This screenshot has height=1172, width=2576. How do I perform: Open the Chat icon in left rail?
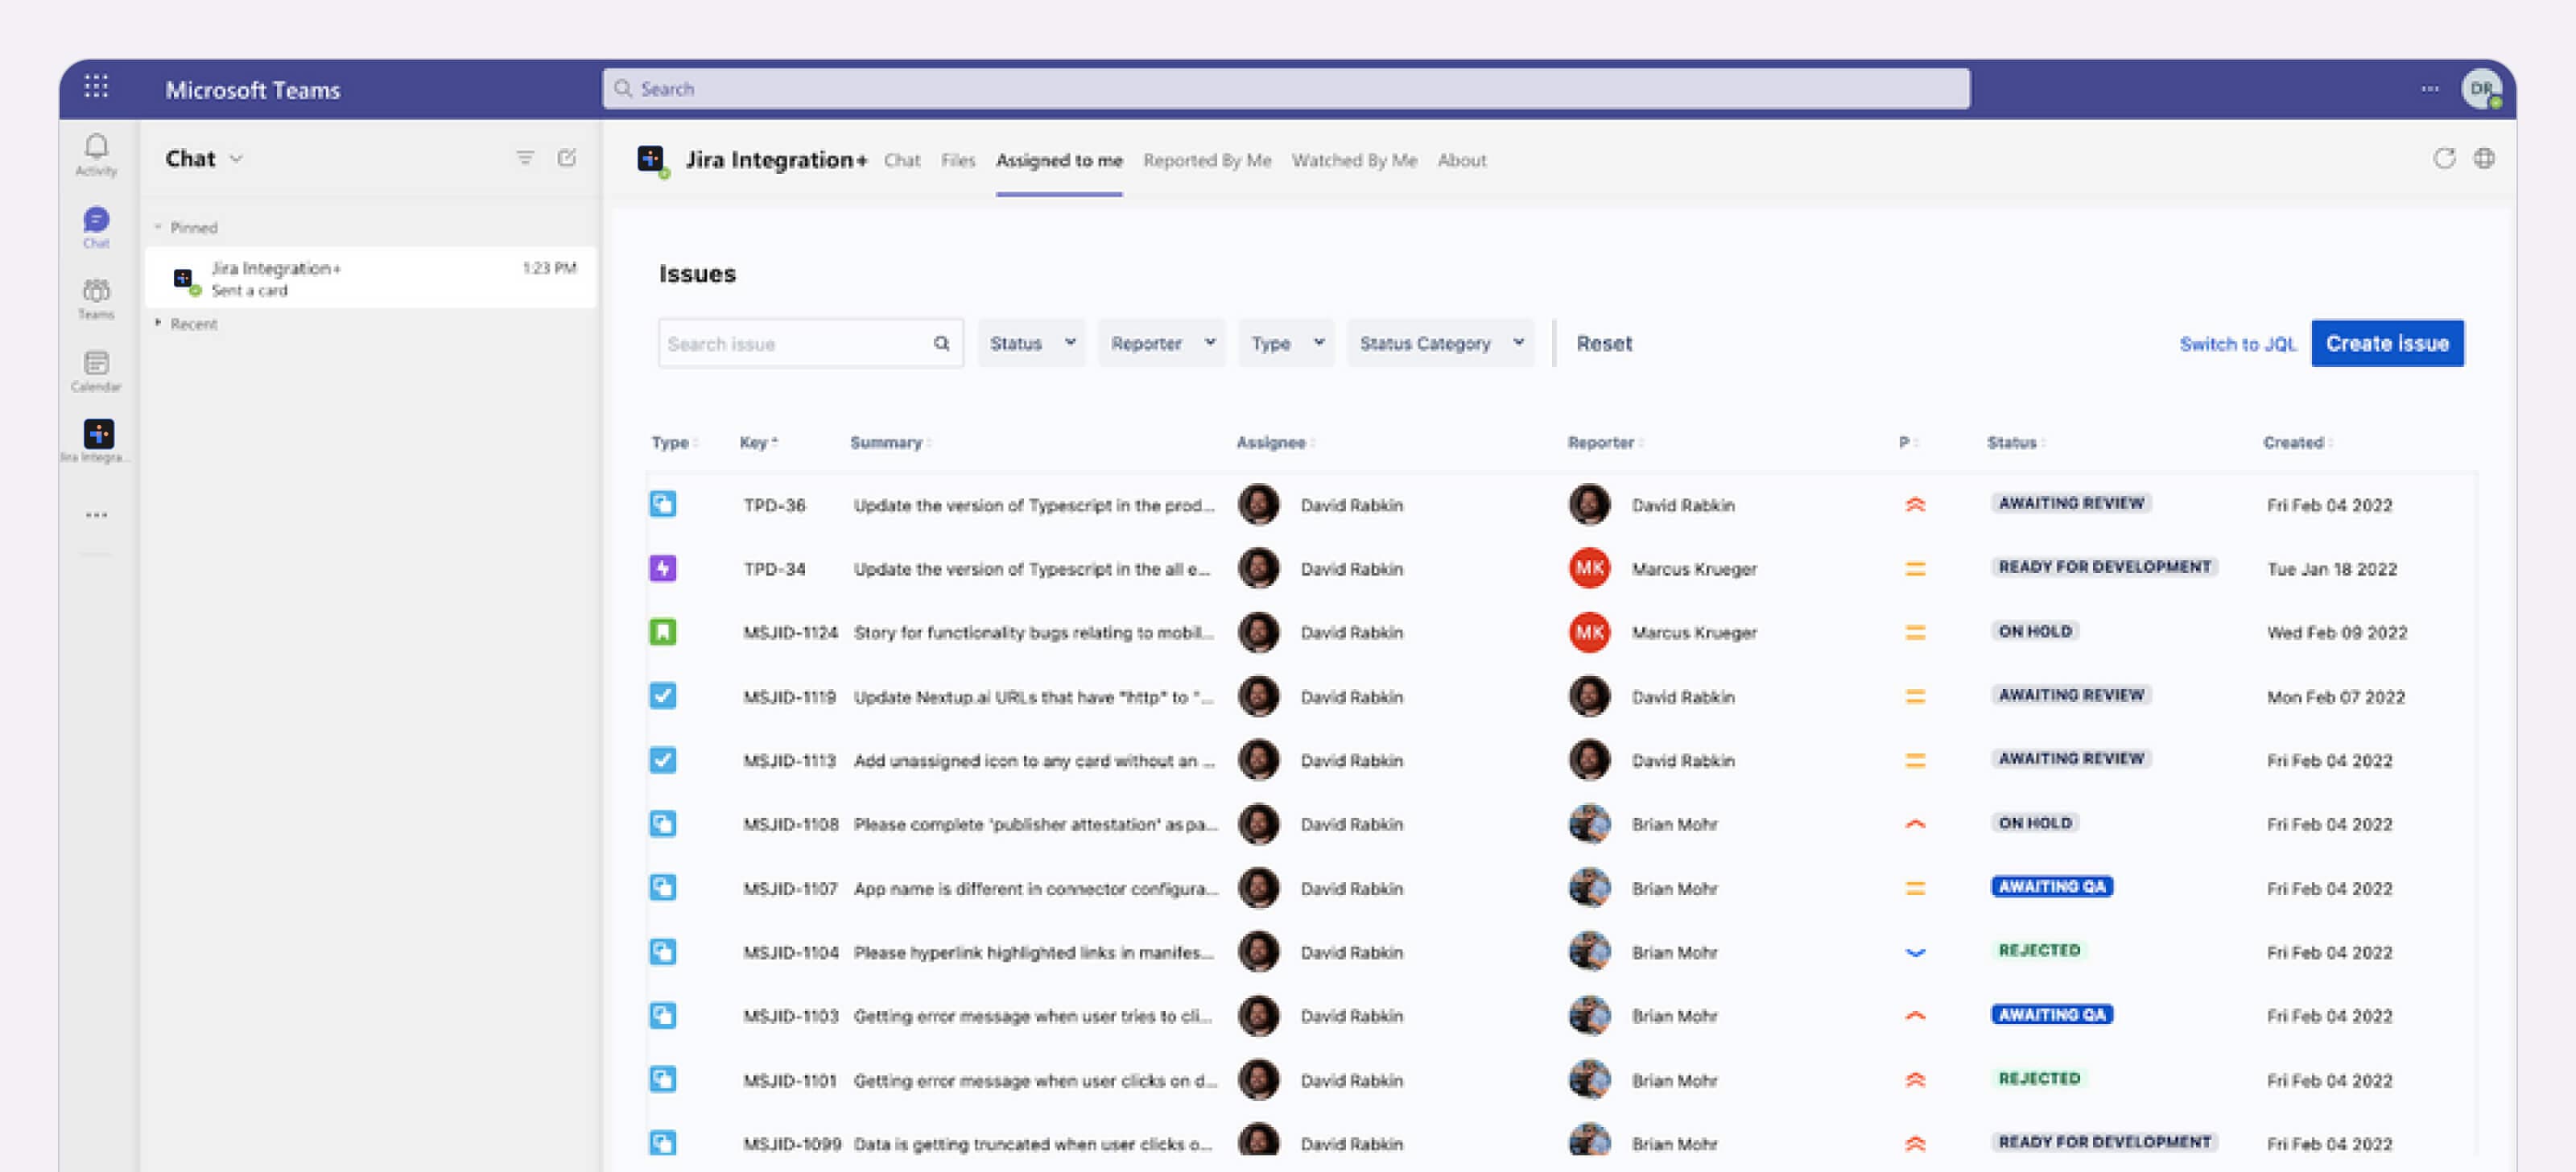96,227
